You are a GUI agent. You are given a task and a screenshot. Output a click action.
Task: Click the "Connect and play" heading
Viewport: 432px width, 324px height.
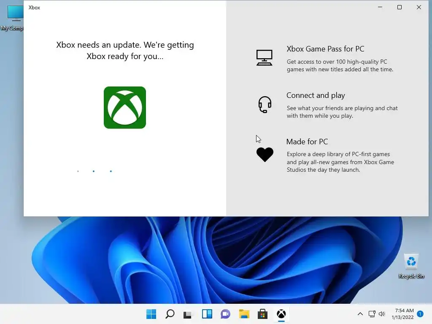pos(316,95)
